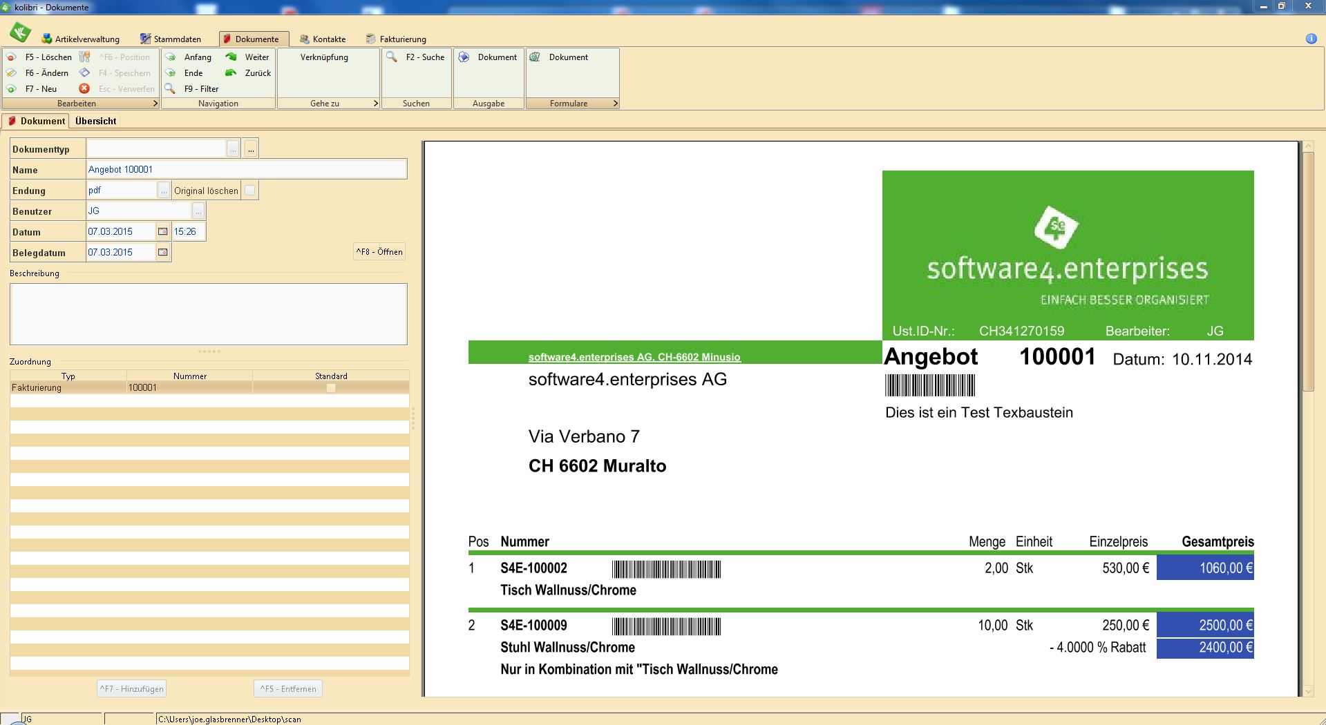Viewport: 1326px width, 725px height.
Task: Click the Standard column header
Action: click(x=331, y=376)
